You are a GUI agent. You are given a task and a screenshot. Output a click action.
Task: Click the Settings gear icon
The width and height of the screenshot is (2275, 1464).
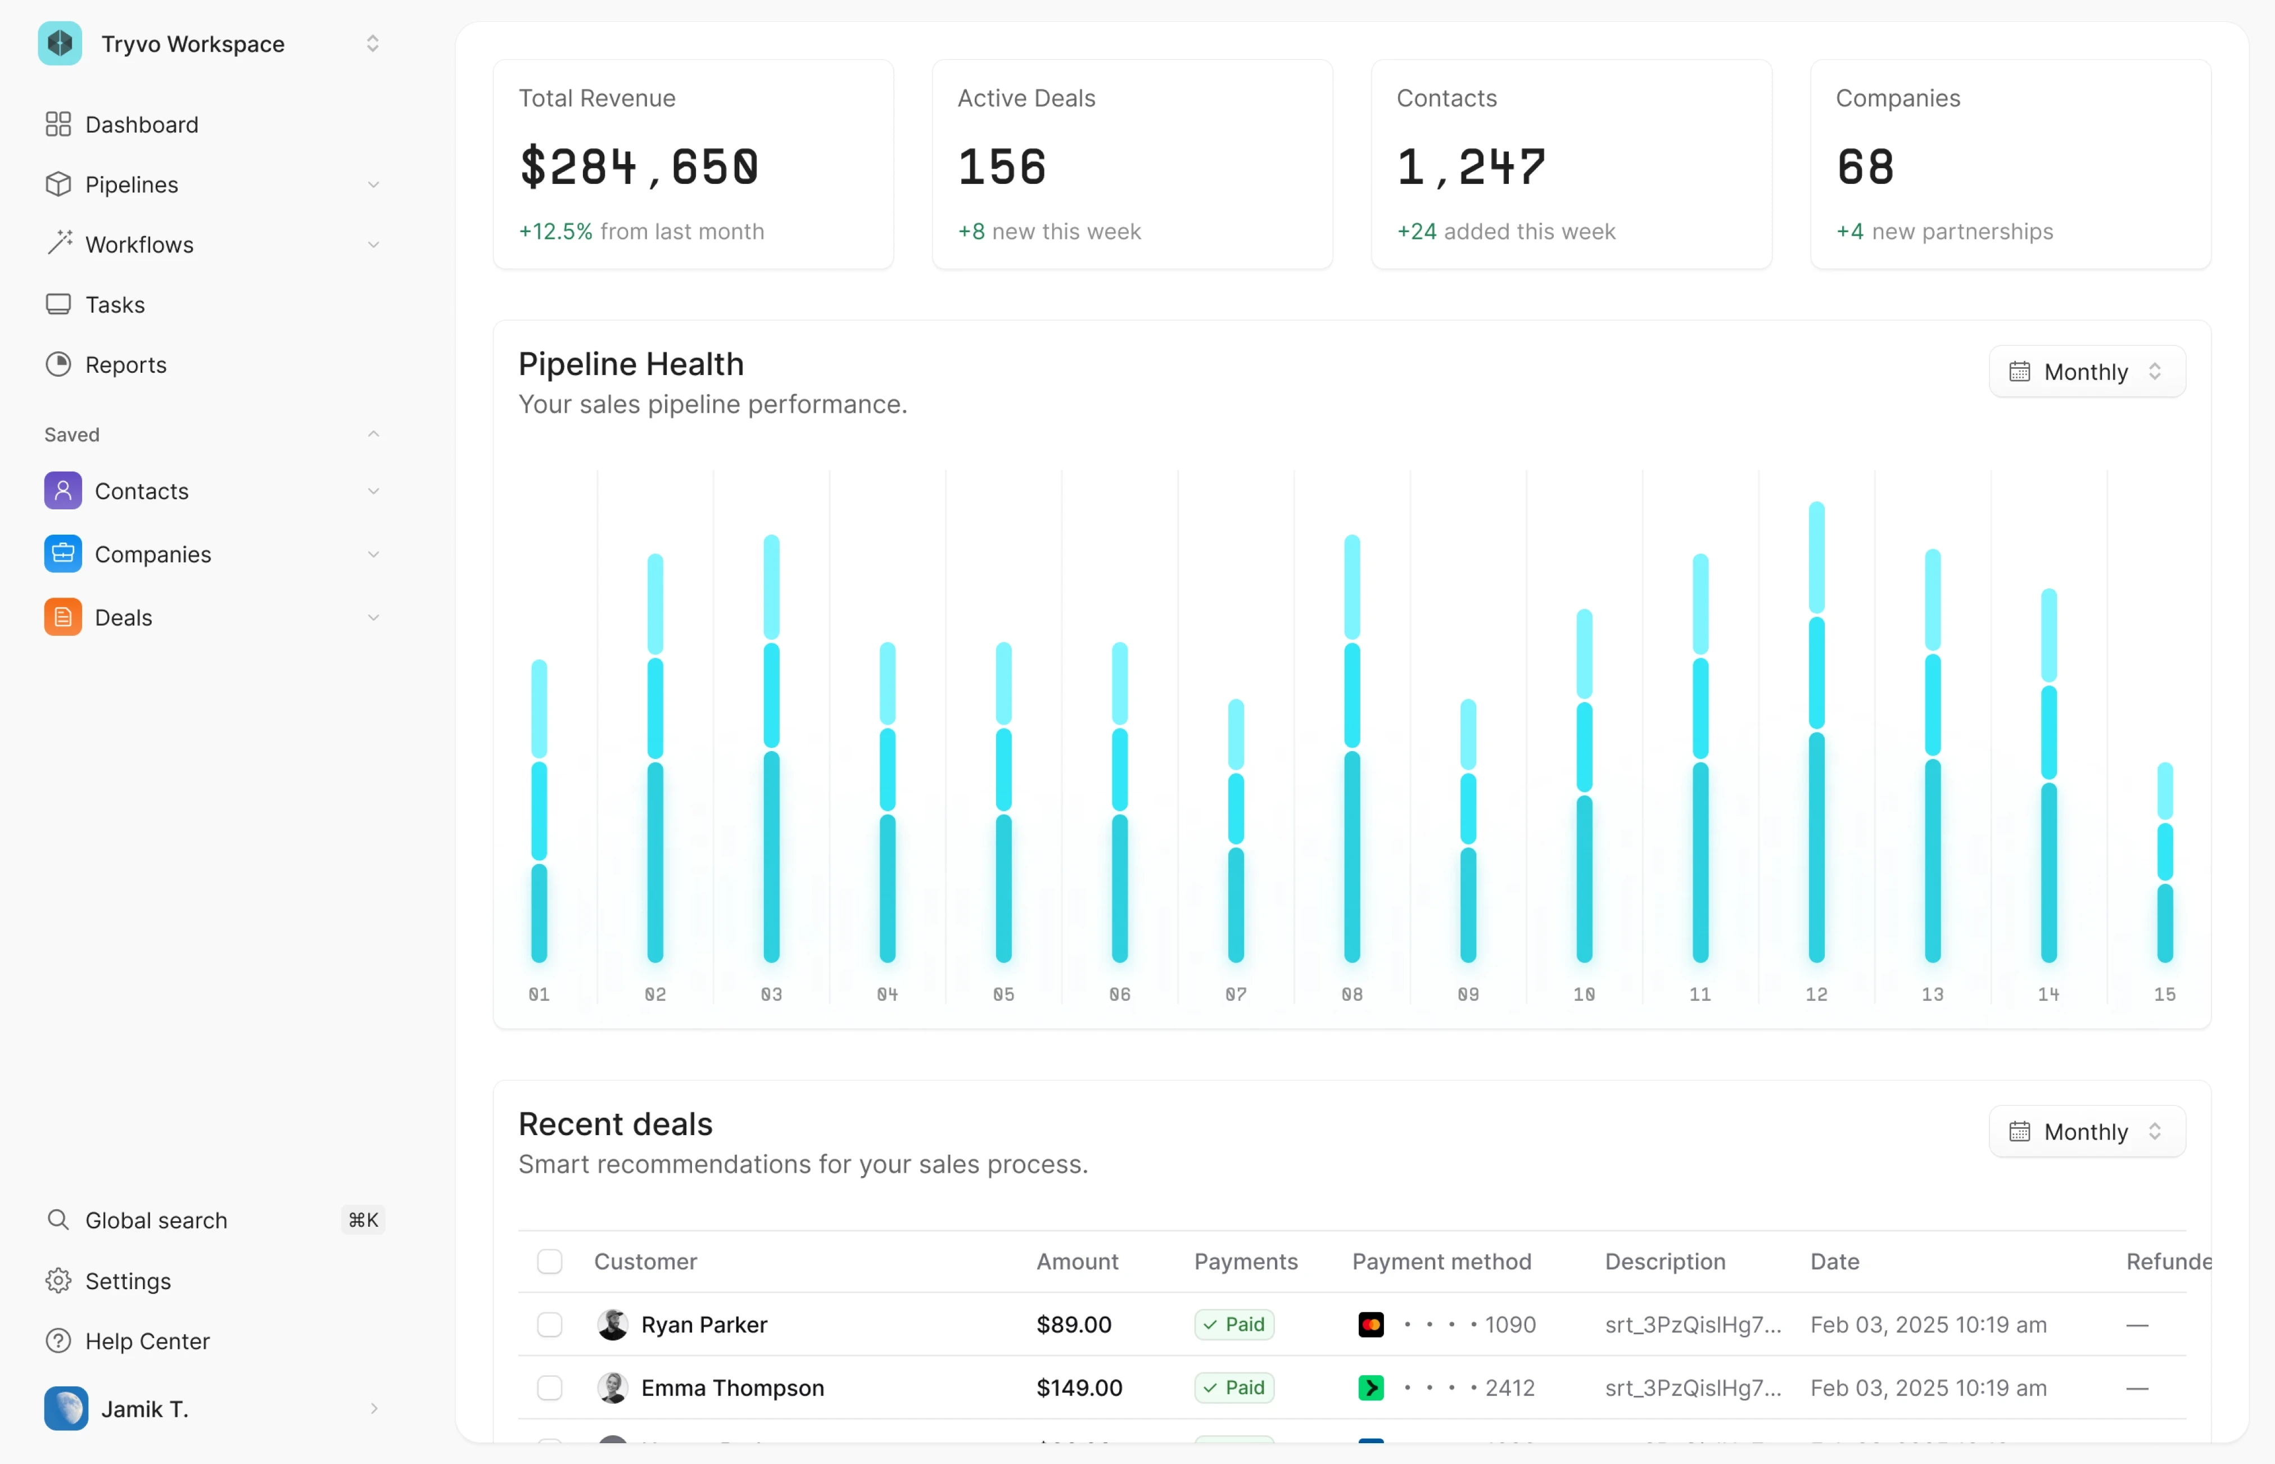[58, 1281]
